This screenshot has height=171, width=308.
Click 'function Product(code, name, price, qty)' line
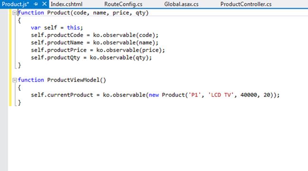83,13
